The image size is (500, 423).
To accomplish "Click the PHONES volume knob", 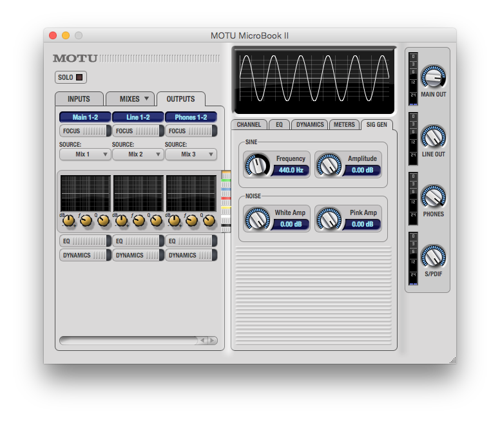I will click(433, 196).
